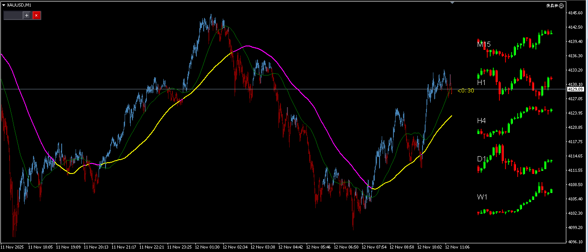This screenshot has width=588, height=252.
Task: Click the 11 Nov 20:13 time label
Action: click(x=96, y=247)
